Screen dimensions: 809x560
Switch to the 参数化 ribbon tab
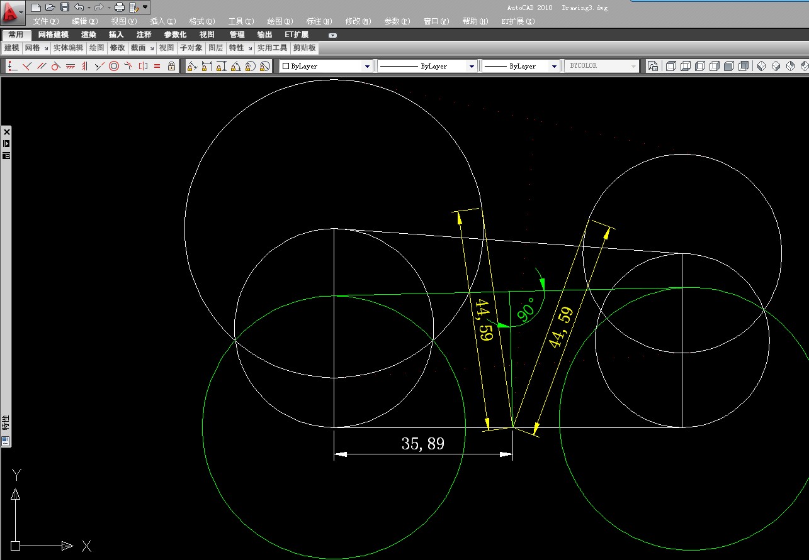tap(176, 35)
